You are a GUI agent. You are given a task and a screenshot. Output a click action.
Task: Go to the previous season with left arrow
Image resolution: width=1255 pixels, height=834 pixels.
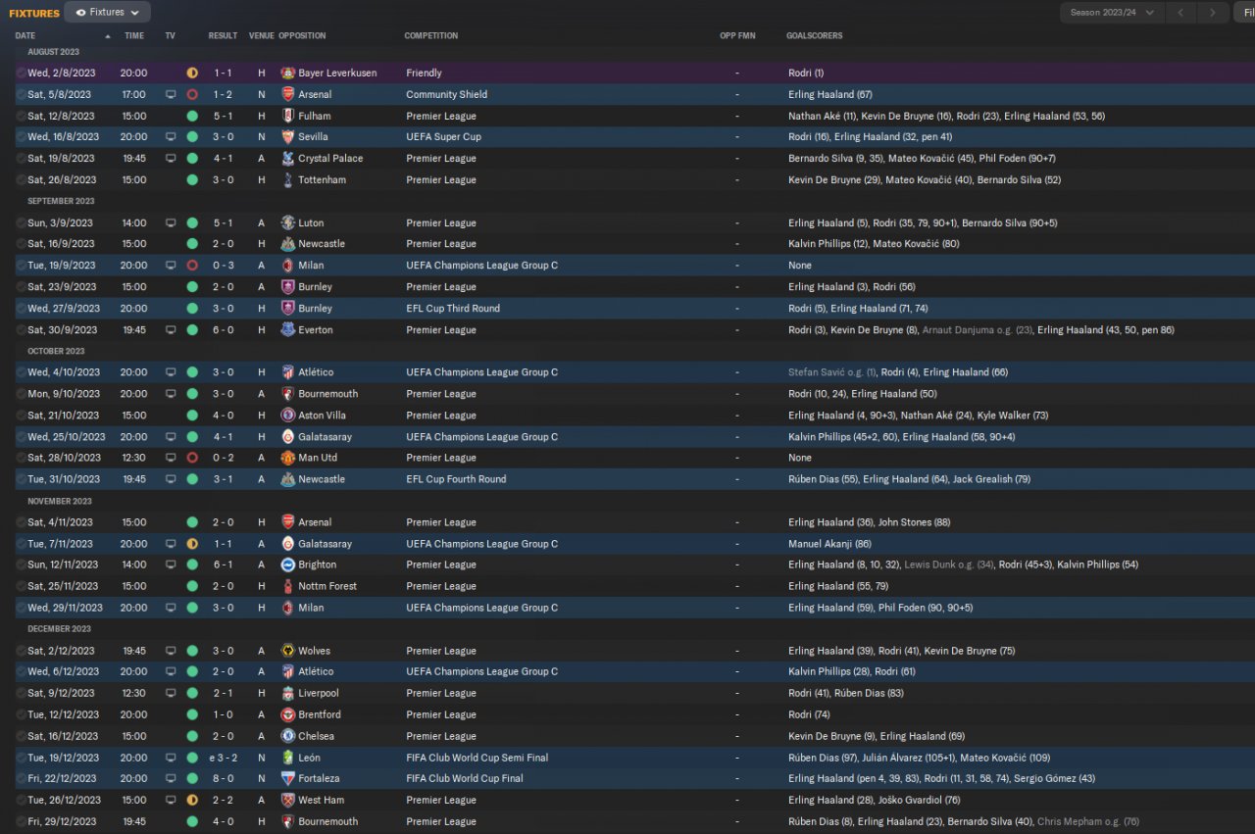coord(1181,13)
